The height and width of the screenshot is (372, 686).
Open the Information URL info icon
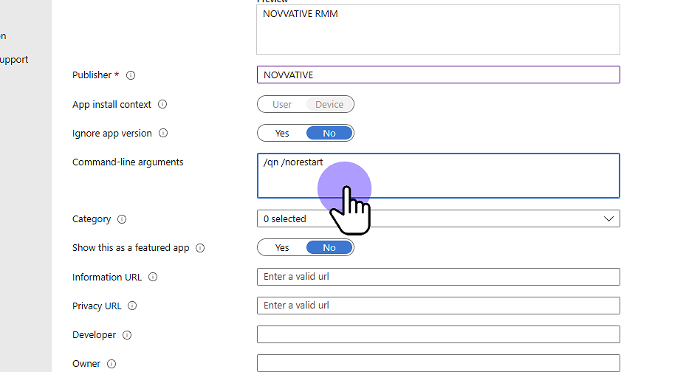pos(153,277)
